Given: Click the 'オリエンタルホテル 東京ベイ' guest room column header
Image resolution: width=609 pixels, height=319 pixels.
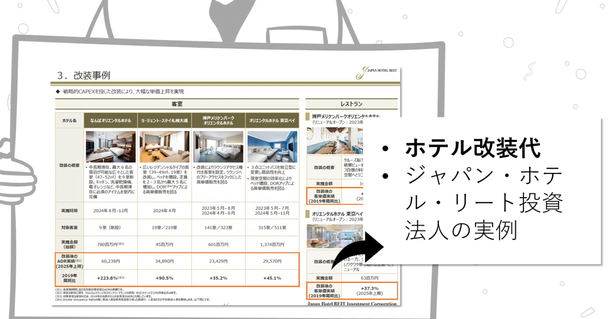Looking at the screenshot, I should tap(272, 120).
